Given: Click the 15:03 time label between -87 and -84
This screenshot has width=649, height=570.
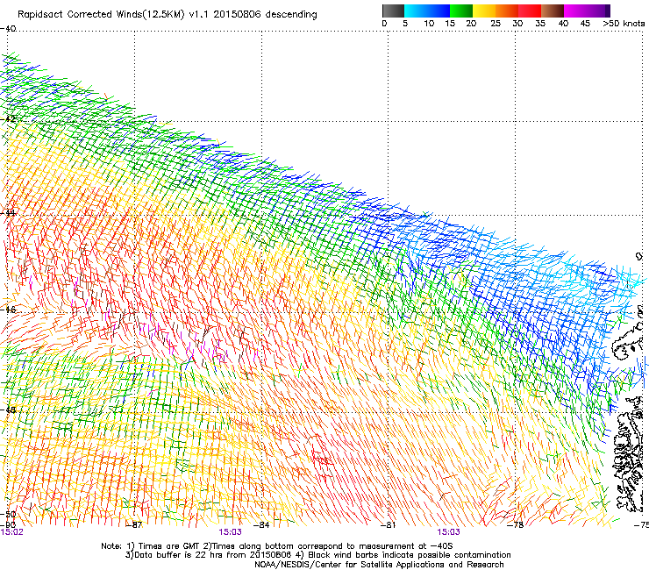Looking at the screenshot, I should (x=230, y=532).
